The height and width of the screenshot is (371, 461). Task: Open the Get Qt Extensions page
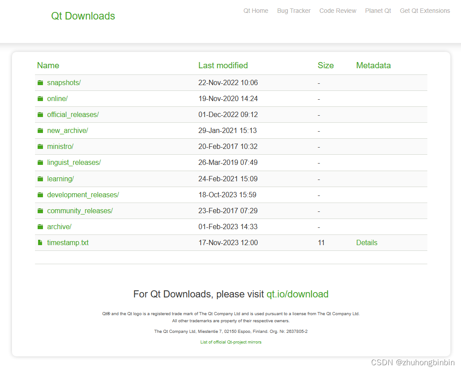point(425,11)
